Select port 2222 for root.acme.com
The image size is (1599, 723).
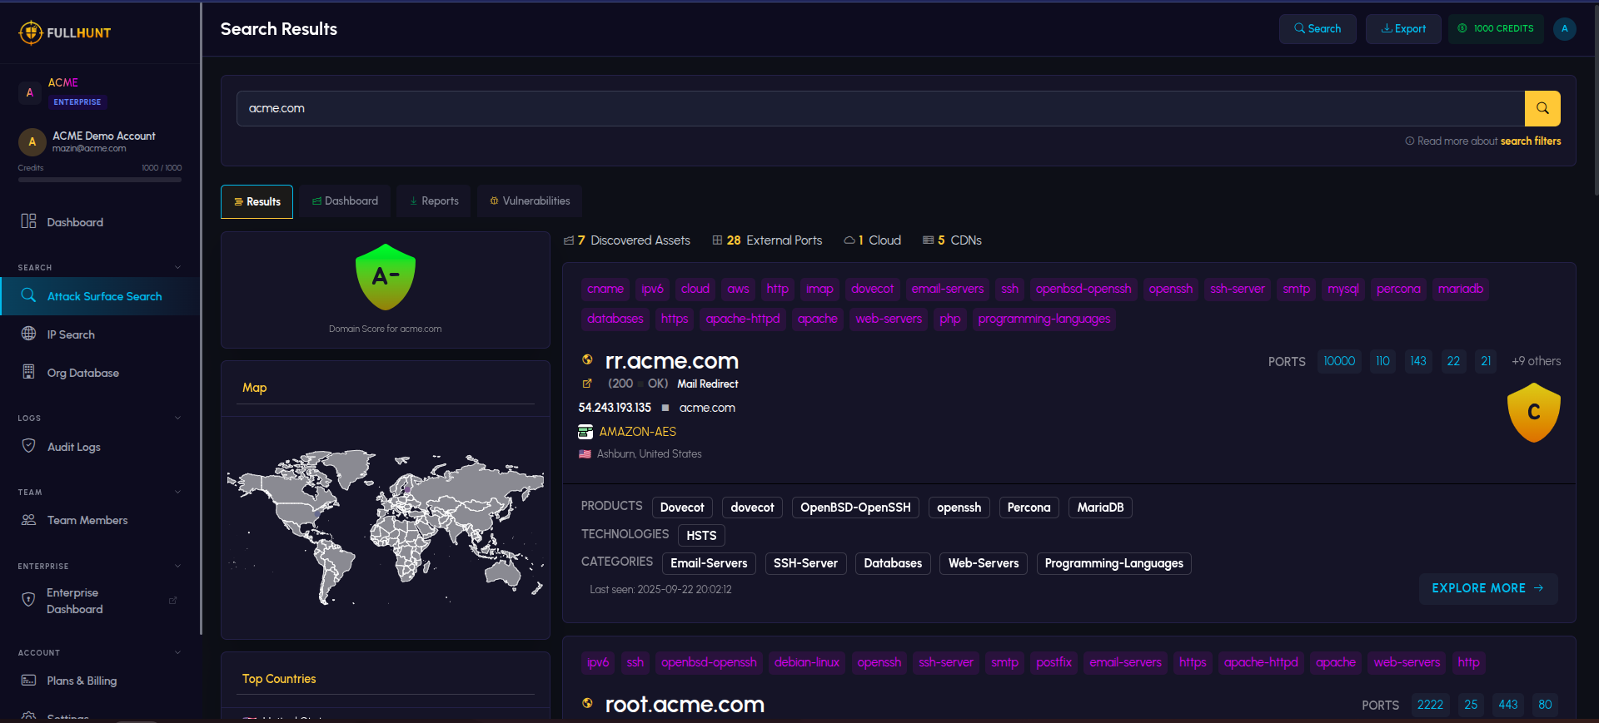[1430, 705]
